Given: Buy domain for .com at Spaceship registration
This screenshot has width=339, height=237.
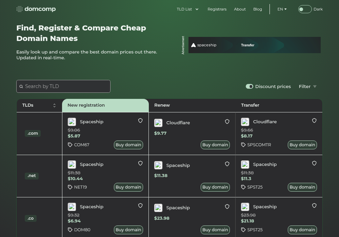Looking at the screenshot, I should pyautogui.click(x=128, y=145).
